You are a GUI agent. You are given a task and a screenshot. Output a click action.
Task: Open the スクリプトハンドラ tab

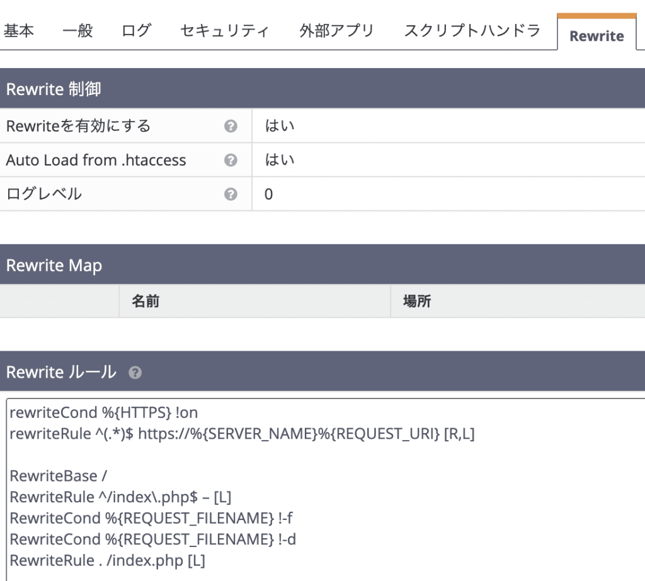472,31
